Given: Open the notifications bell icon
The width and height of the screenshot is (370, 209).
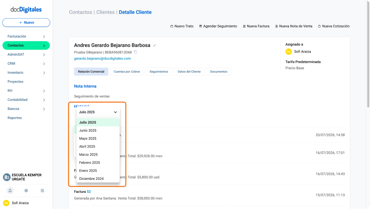Looking at the screenshot, I should pyautogui.click(x=10, y=191).
